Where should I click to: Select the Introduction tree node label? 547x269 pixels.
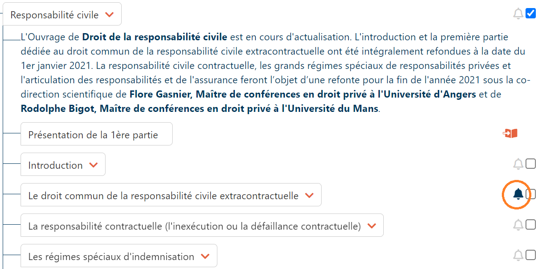(x=55, y=165)
